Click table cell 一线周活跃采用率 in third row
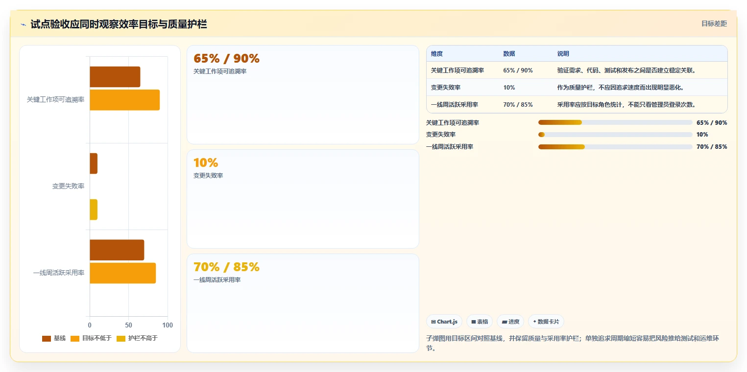Screen dimensions: 747x372 [x=455, y=105]
